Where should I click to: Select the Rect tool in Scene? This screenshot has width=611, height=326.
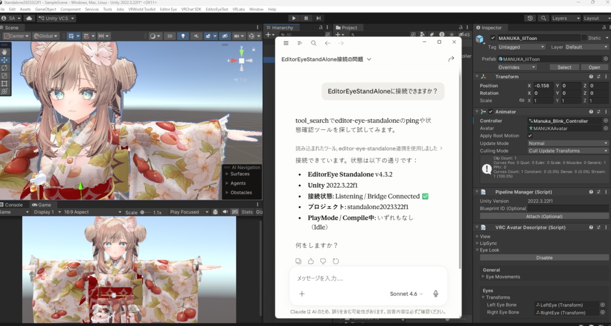tap(5, 83)
